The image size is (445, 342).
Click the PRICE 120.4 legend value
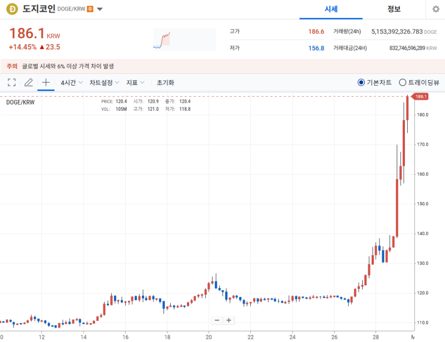pos(121,101)
